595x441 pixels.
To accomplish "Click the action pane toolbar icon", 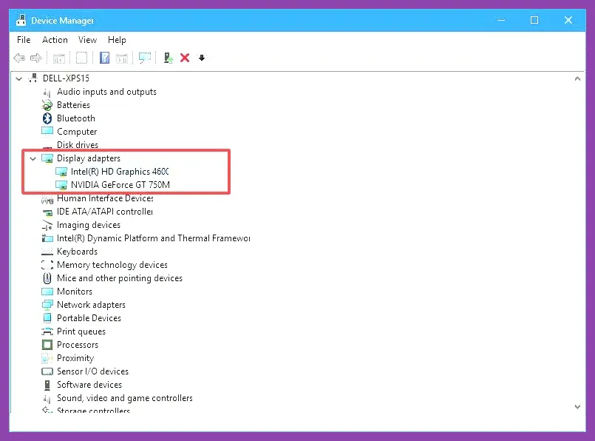I will [122, 58].
